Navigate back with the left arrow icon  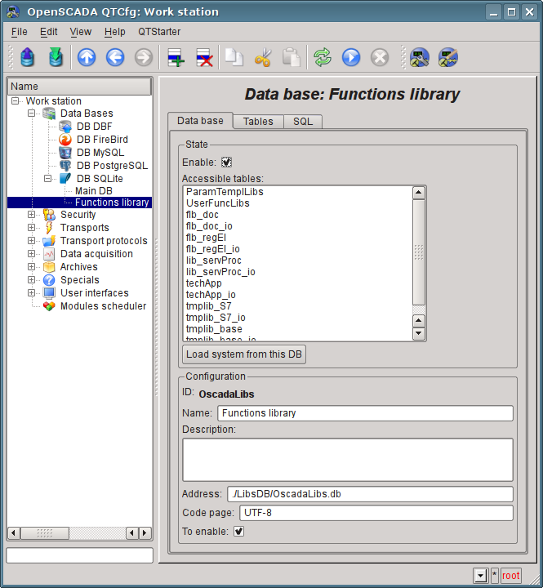pos(115,57)
